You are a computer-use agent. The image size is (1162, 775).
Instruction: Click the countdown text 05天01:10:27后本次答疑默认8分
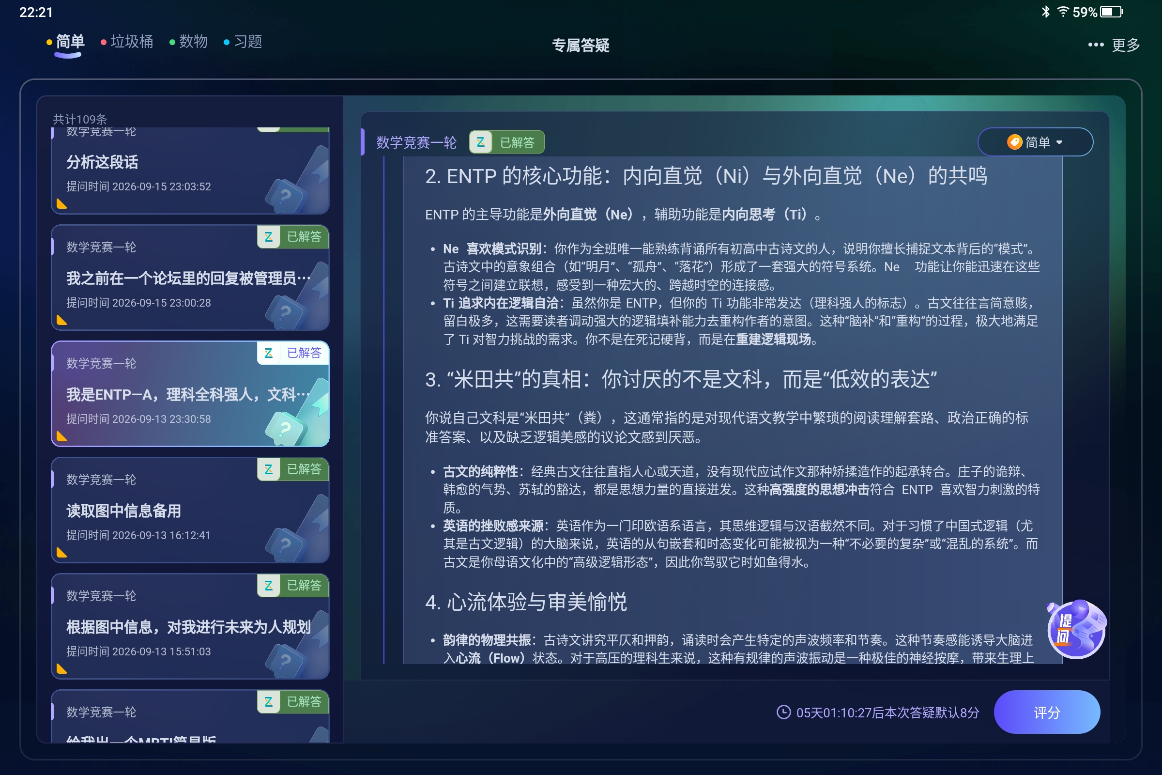coord(887,712)
